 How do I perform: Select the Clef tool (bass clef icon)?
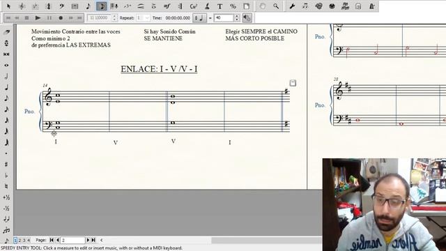pos(61,6)
